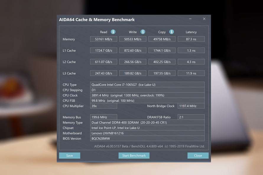Click the AIDA64 version text line
The width and height of the screenshot is (263, 175).
point(149,146)
